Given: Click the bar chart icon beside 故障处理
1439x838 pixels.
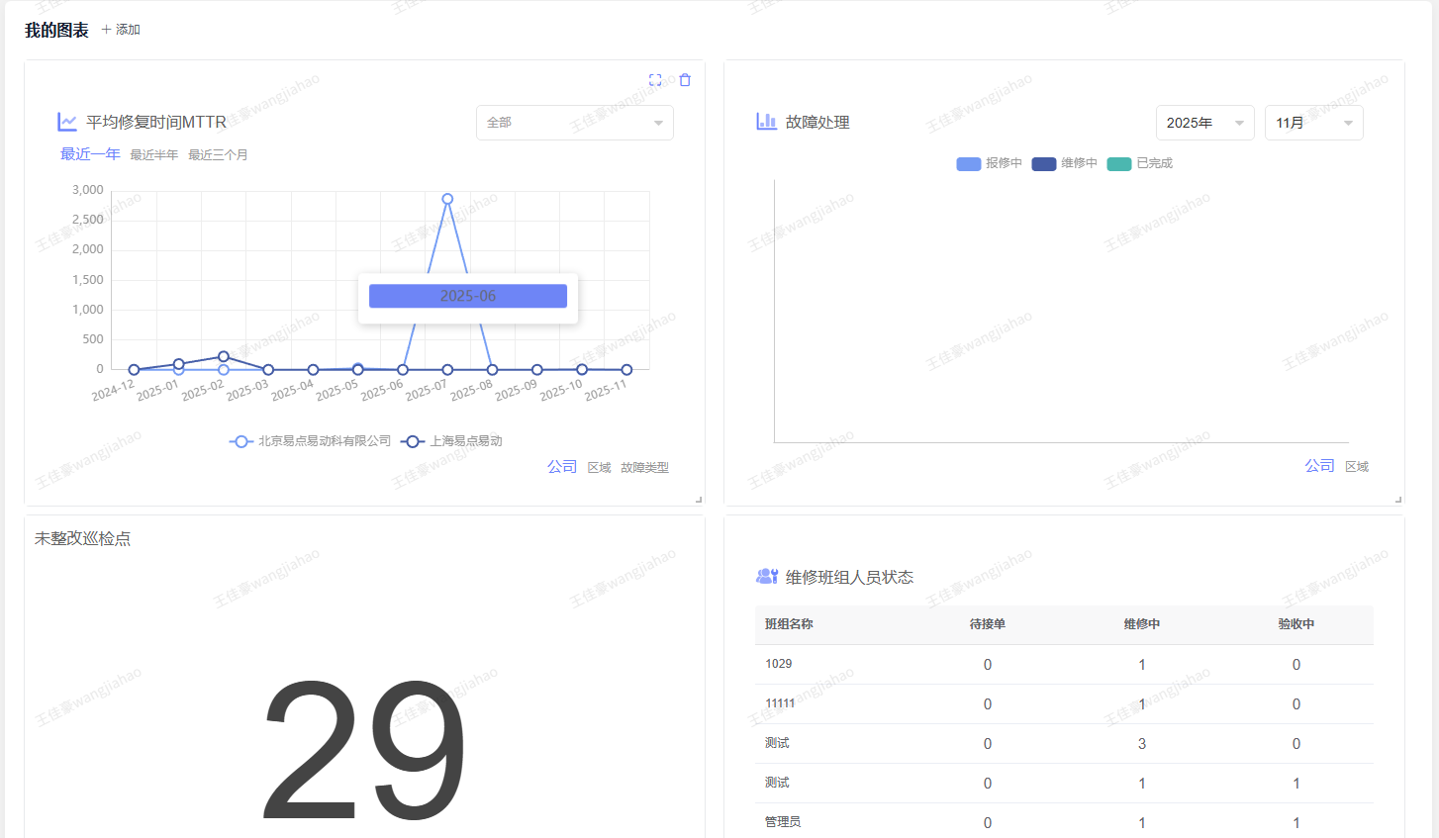Looking at the screenshot, I should pos(766,122).
